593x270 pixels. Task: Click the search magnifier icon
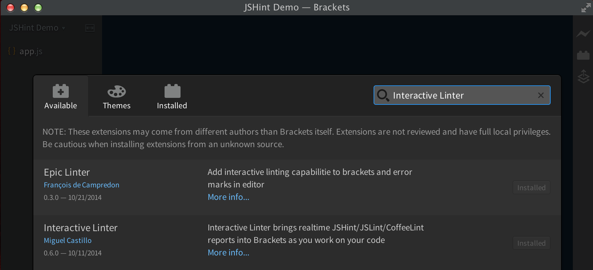click(x=383, y=95)
